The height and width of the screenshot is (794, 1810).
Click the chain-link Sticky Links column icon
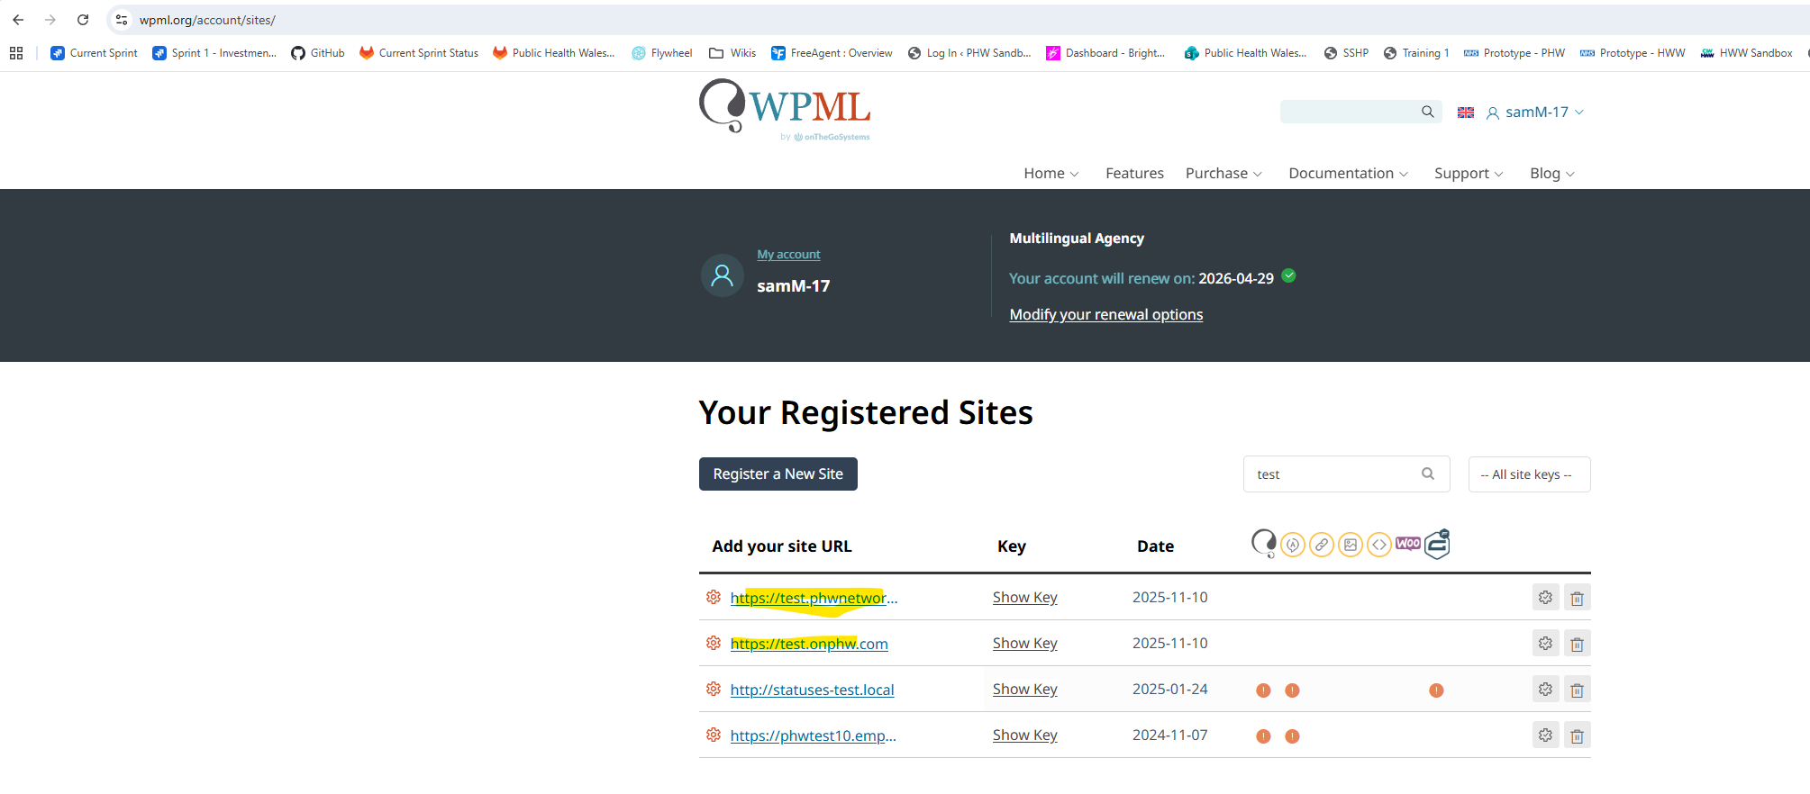tap(1322, 545)
